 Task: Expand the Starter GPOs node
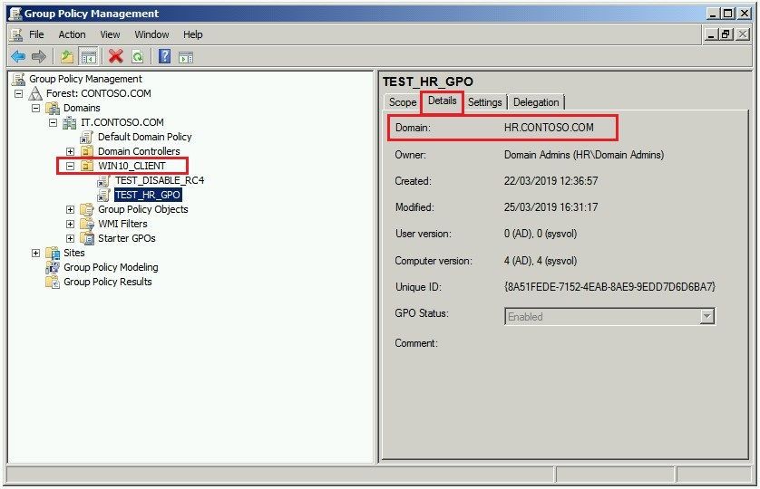pyautogui.click(x=70, y=239)
